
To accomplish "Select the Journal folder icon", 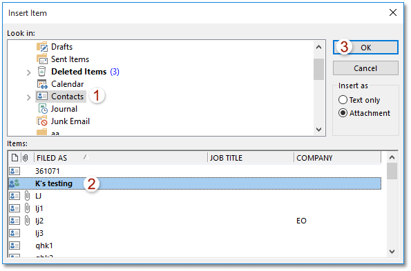I will [43, 109].
